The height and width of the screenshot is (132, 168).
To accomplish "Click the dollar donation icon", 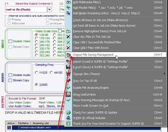I will click(69, 124).
